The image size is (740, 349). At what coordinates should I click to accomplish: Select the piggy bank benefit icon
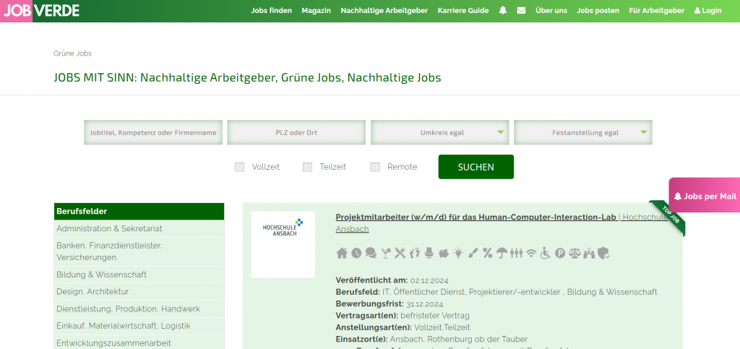tap(444, 253)
